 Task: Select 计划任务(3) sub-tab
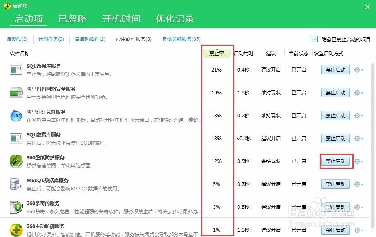(51, 39)
